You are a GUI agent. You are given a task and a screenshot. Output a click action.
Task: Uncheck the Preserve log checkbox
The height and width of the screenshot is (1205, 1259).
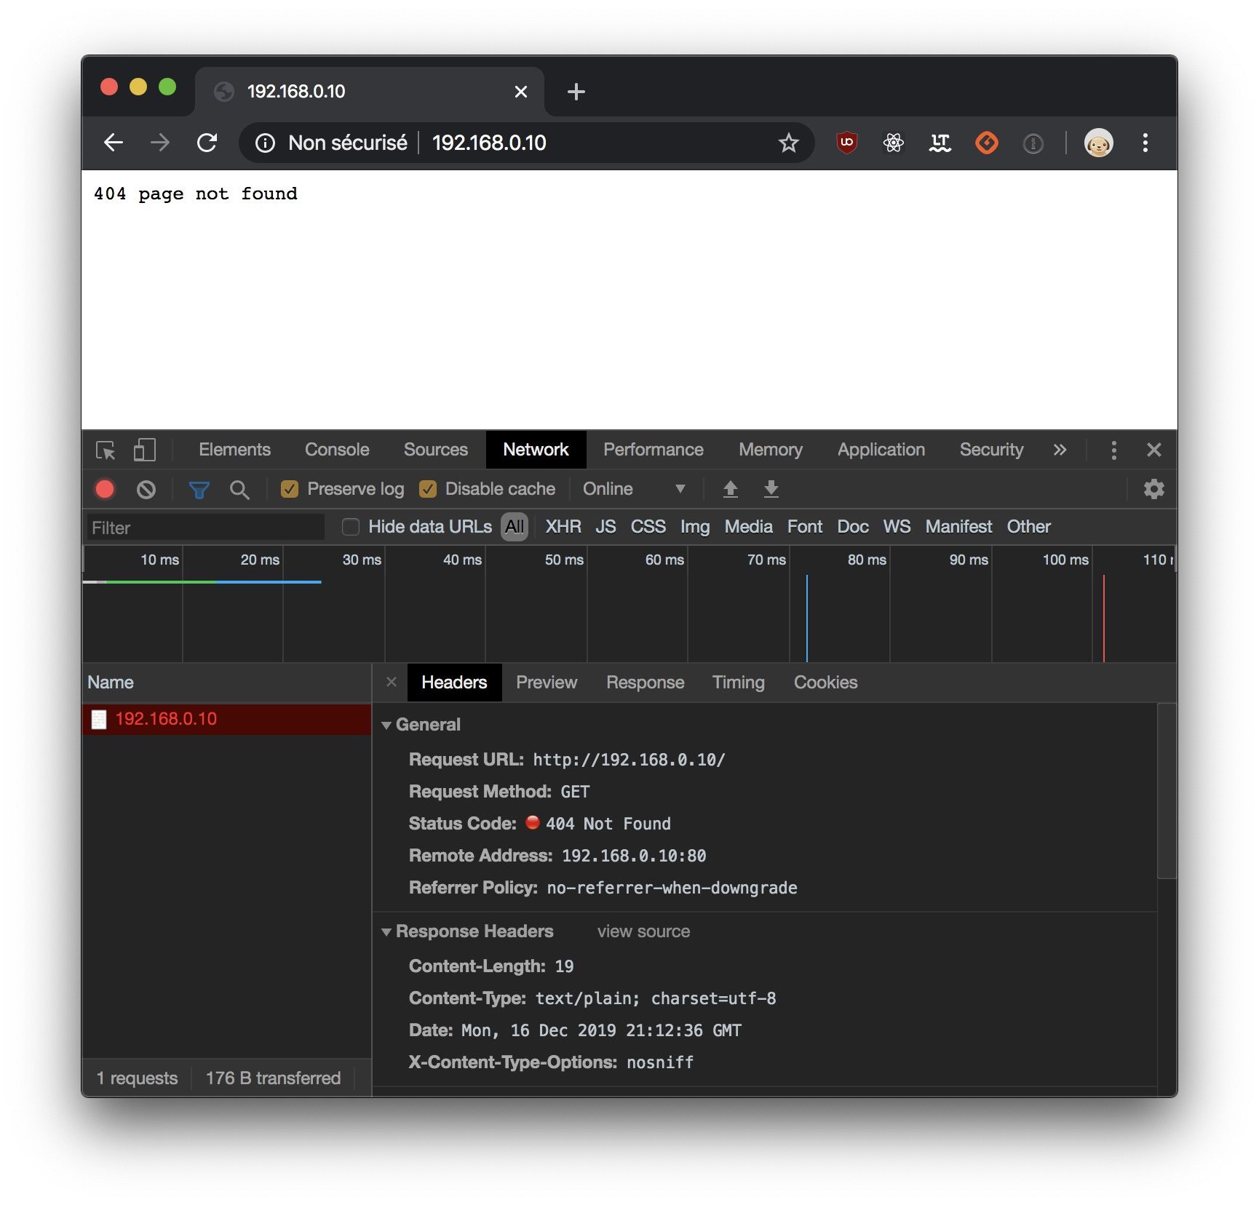(290, 489)
